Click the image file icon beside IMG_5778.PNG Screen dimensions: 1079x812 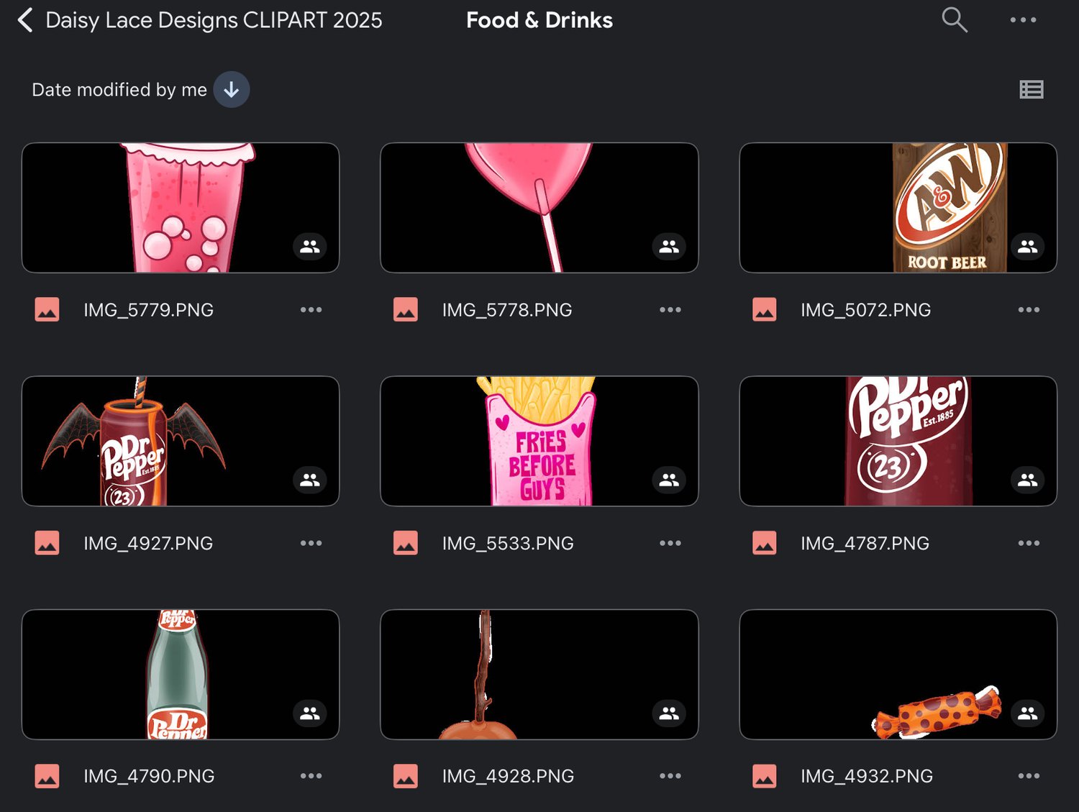pos(406,310)
